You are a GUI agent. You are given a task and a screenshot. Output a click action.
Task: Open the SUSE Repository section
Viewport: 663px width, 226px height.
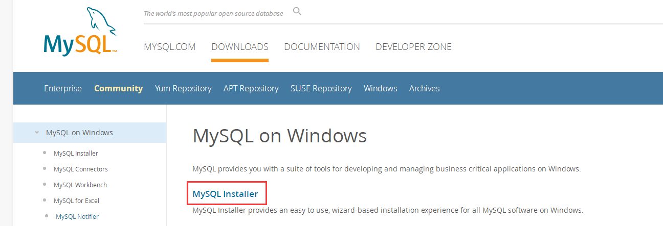pos(321,88)
